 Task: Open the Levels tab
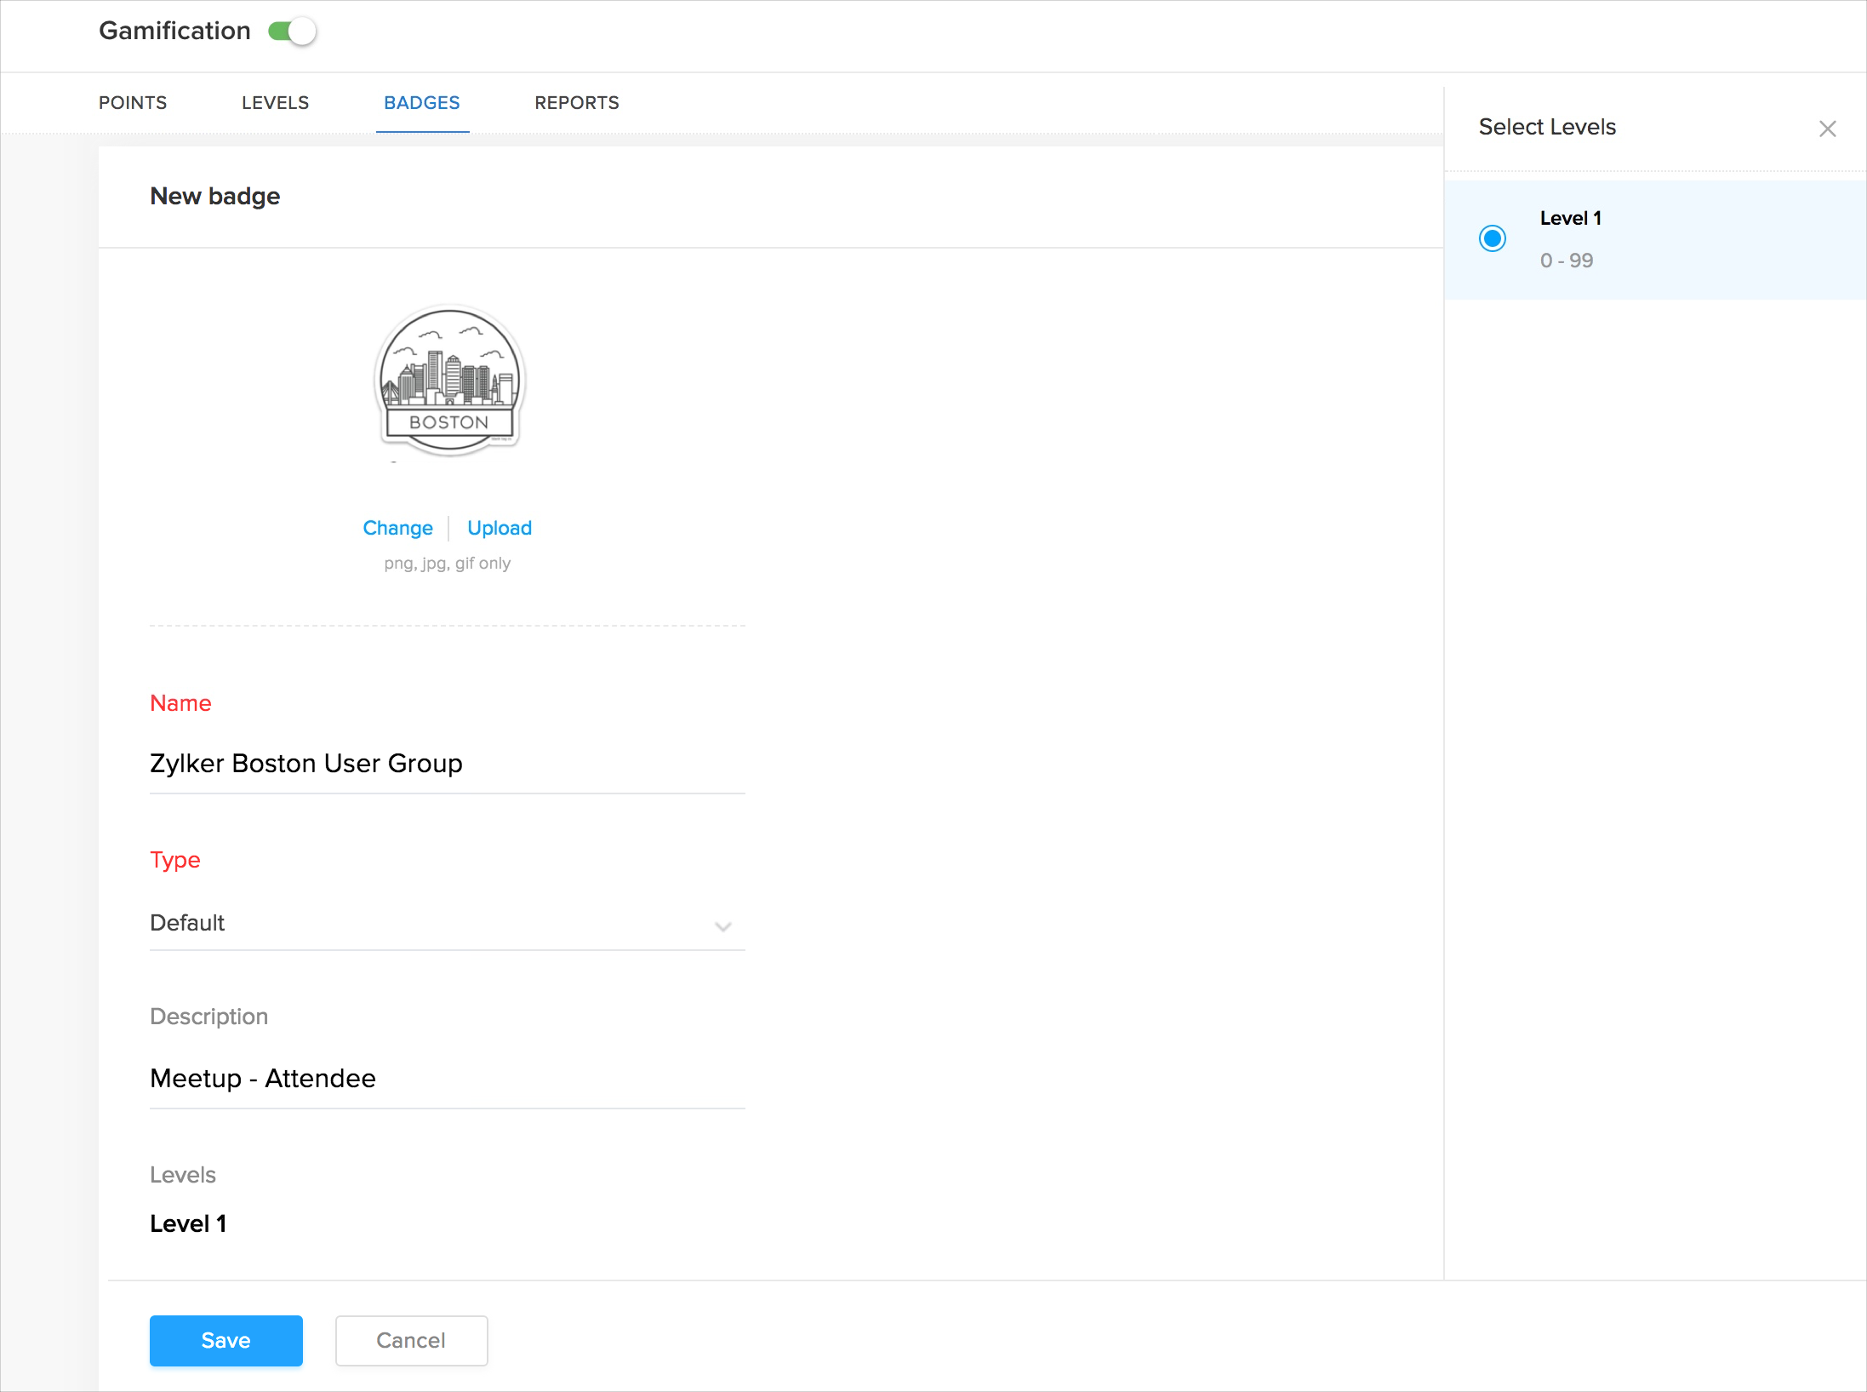pyautogui.click(x=275, y=103)
